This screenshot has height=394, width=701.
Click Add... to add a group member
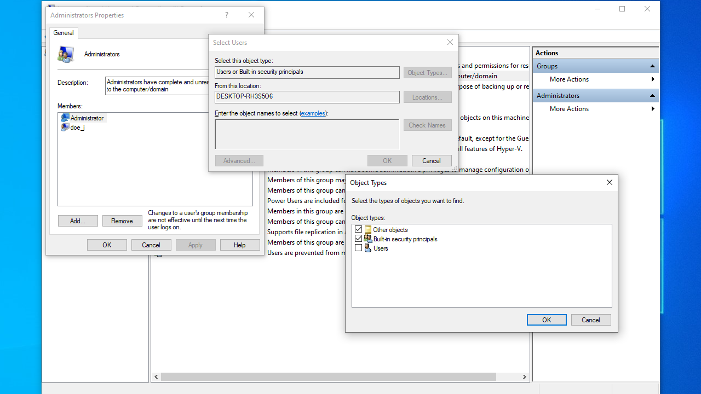(78, 221)
